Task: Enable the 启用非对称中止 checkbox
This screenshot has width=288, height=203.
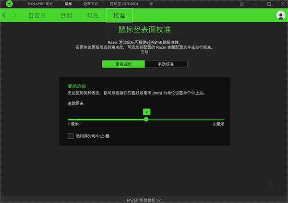Action: (x=71, y=136)
